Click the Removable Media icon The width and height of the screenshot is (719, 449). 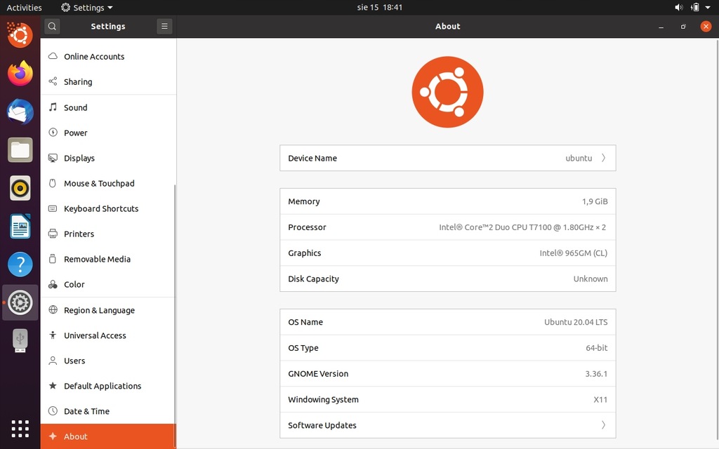click(x=53, y=259)
